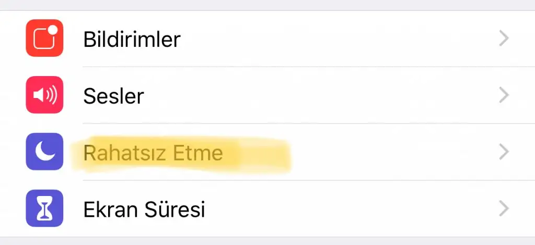Tap the pink Sesler speaker icon
The height and width of the screenshot is (245, 535).
[44, 95]
